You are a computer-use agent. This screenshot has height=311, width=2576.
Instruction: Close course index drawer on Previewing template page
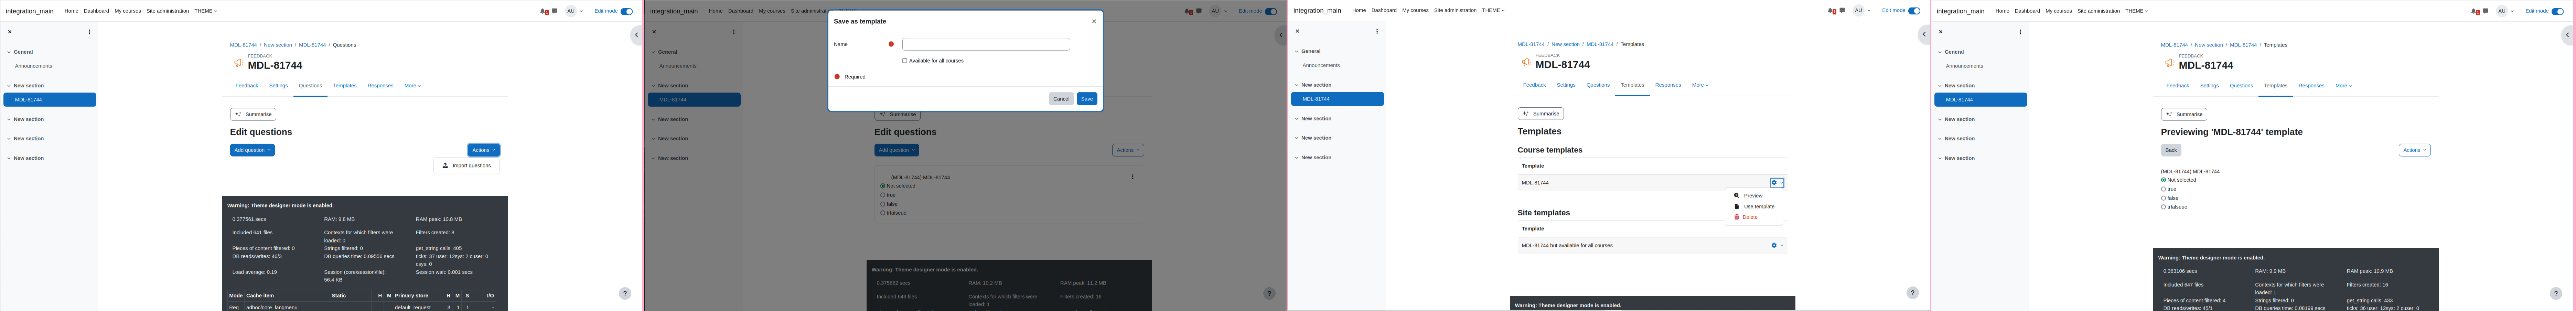pos(1941,32)
